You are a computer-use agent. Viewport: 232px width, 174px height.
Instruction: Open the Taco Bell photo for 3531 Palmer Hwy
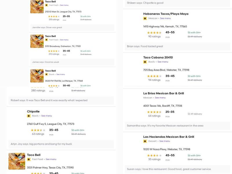pos(17,161)
